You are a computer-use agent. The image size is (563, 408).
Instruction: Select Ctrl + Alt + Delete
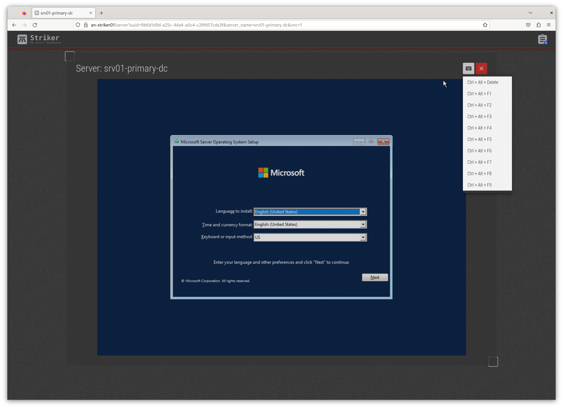487,82
